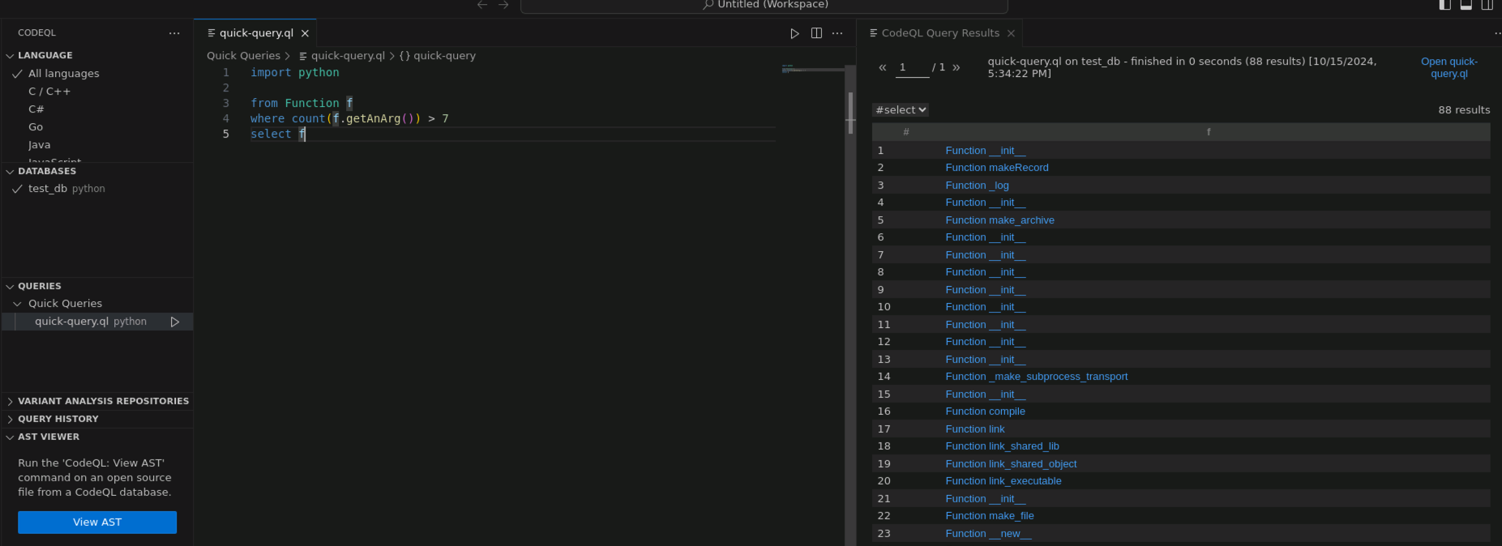
Task: Open Function __new__ result link
Action: 988,534
